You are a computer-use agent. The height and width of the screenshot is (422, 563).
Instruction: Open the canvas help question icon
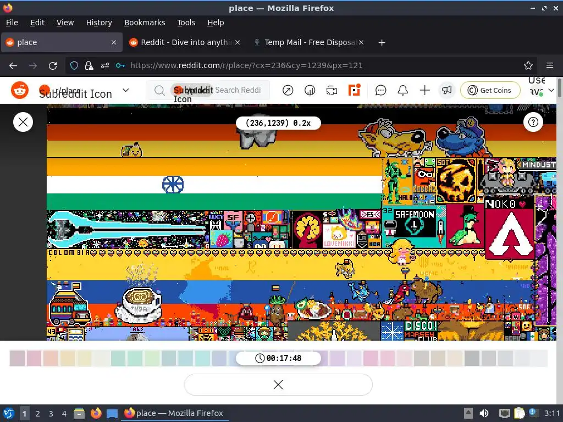point(533,122)
